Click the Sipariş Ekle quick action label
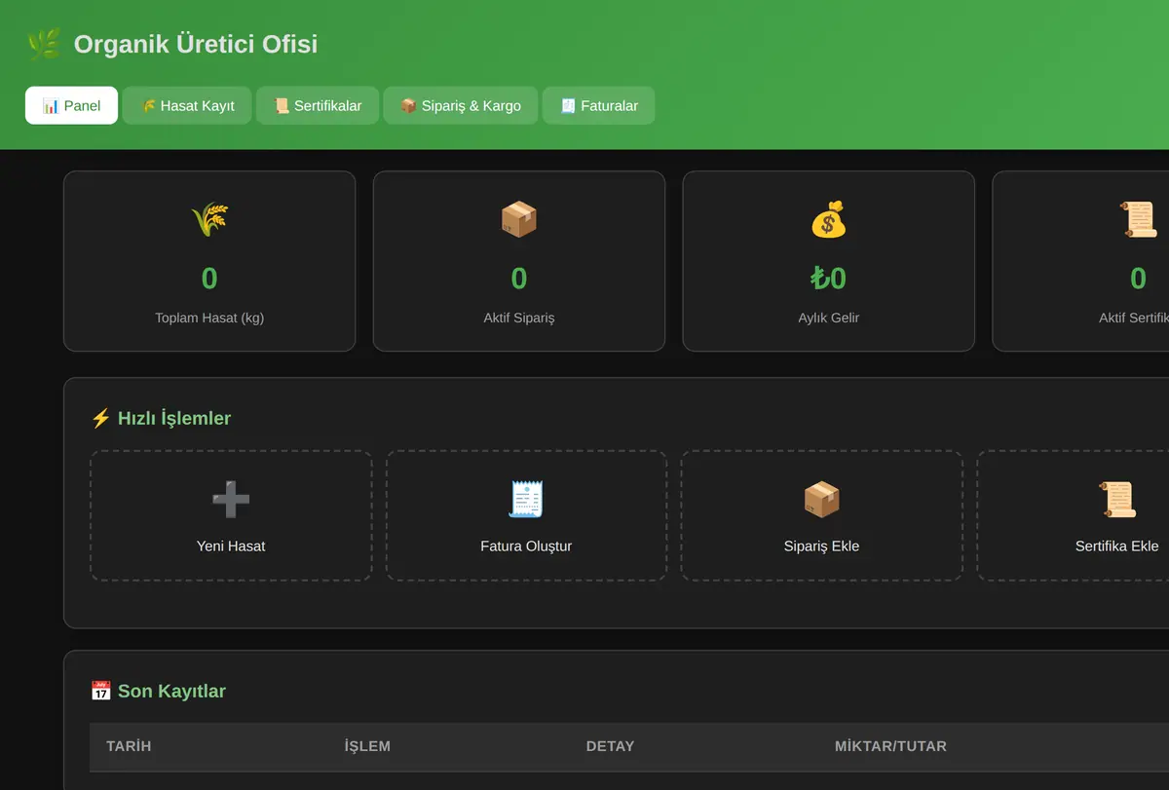The height and width of the screenshot is (790, 1169). pos(821,546)
